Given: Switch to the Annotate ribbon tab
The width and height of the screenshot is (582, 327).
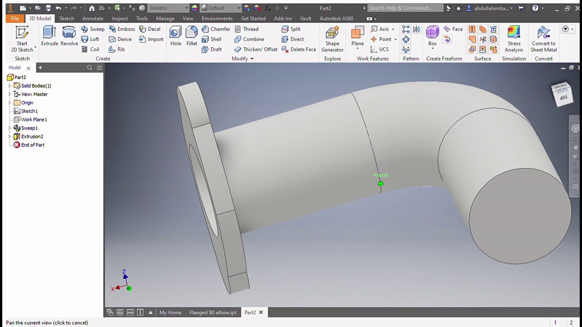Looking at the screenshot, I should click(x=93, y=19).
